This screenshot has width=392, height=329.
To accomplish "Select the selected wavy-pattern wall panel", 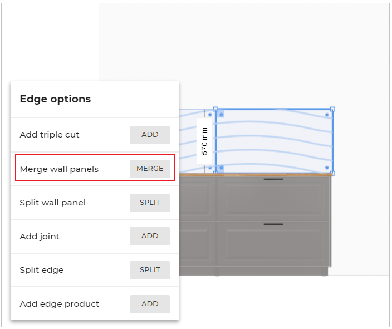I will 274,141.
